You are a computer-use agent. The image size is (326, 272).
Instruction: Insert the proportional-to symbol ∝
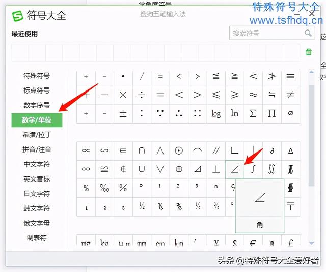click(86, 151)
